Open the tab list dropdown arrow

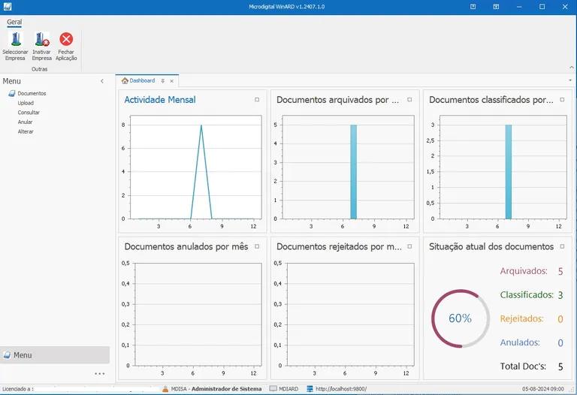click(x=570, y=80)
